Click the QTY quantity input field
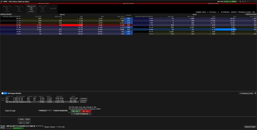Screen dimensions: 257x130 click(x=16, y=126)
